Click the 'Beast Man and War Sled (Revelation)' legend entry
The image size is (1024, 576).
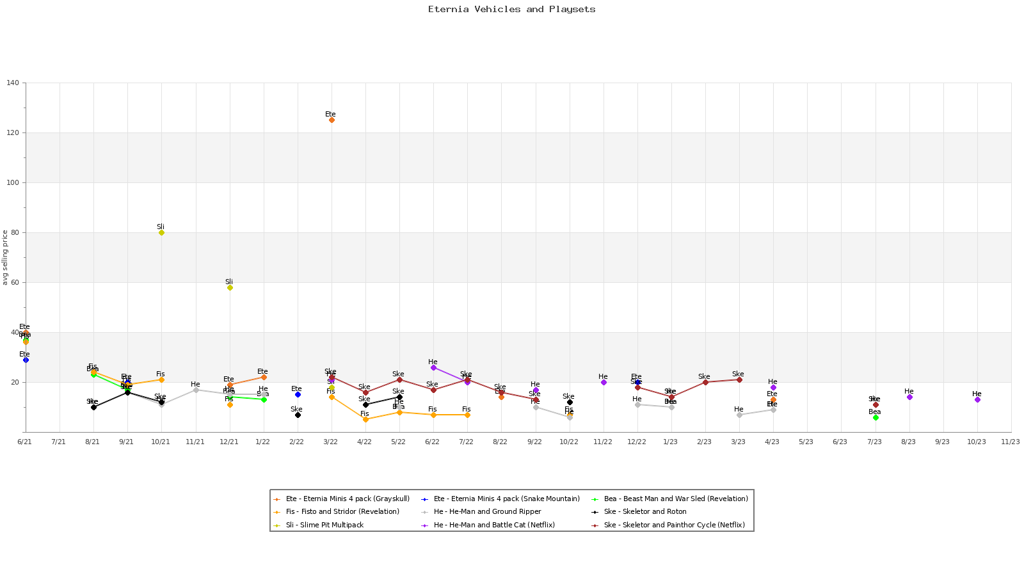pyautogui.click(x=669, y=499)
